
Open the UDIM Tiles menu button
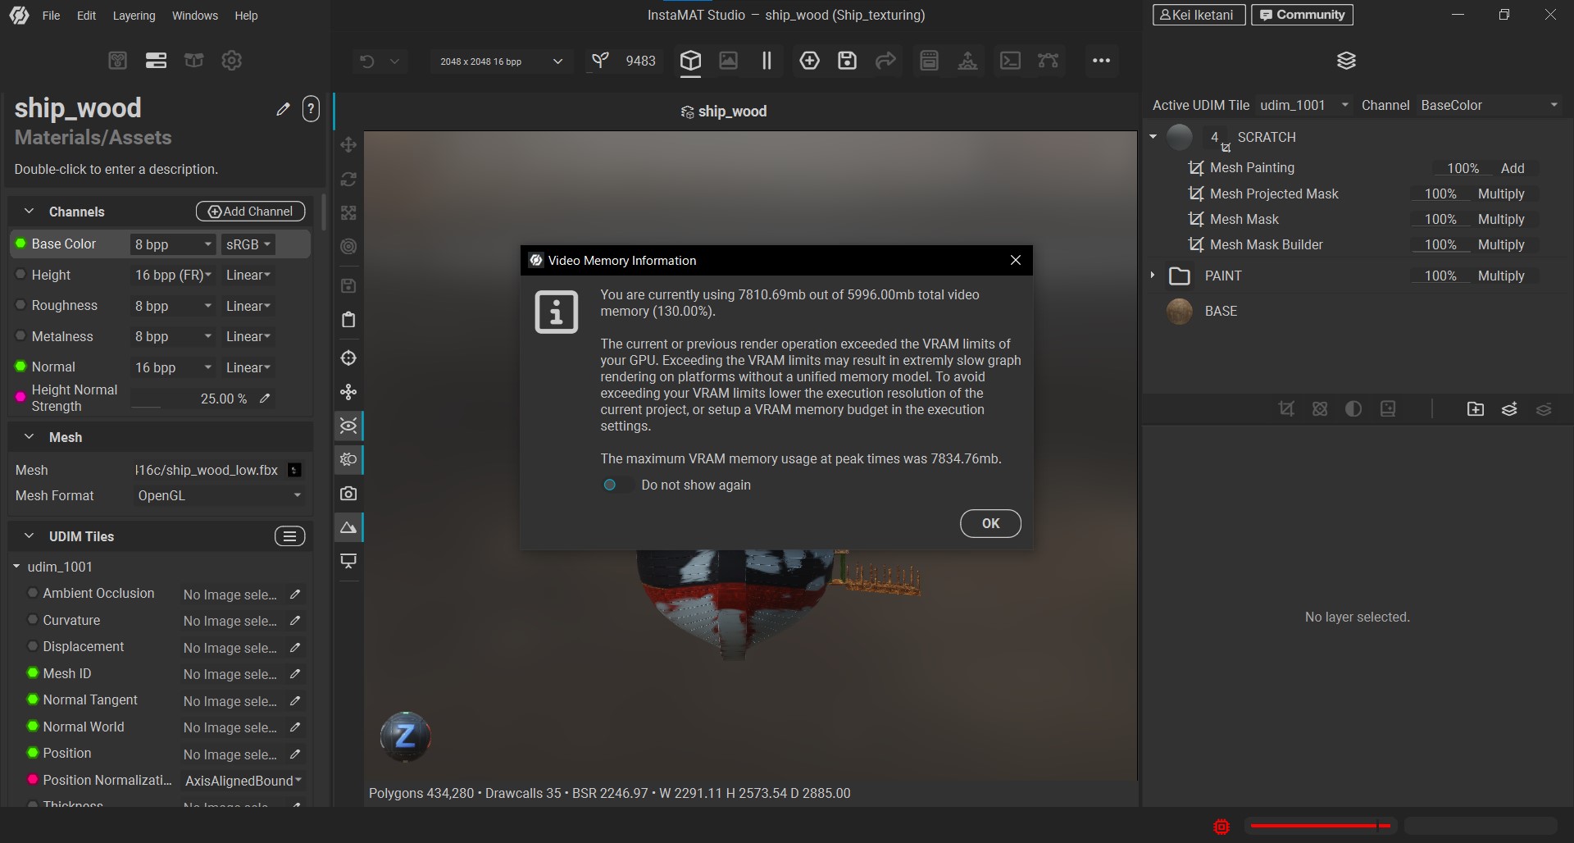(289, 536)
